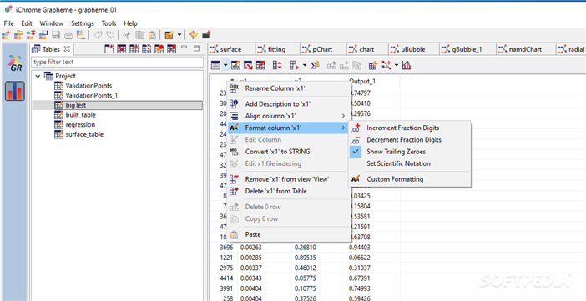Minimize the Tables panel
This screenshot has width=586, height=301.
pyautogui.click(x=184, y=48)
